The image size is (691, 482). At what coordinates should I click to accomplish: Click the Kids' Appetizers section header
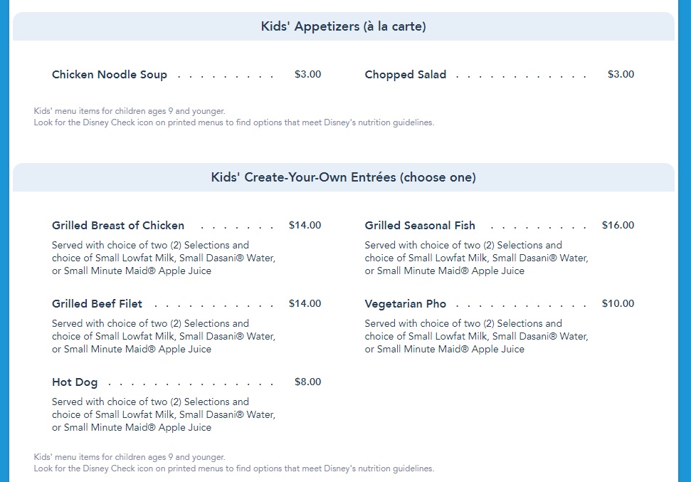[x=343, y=27]
